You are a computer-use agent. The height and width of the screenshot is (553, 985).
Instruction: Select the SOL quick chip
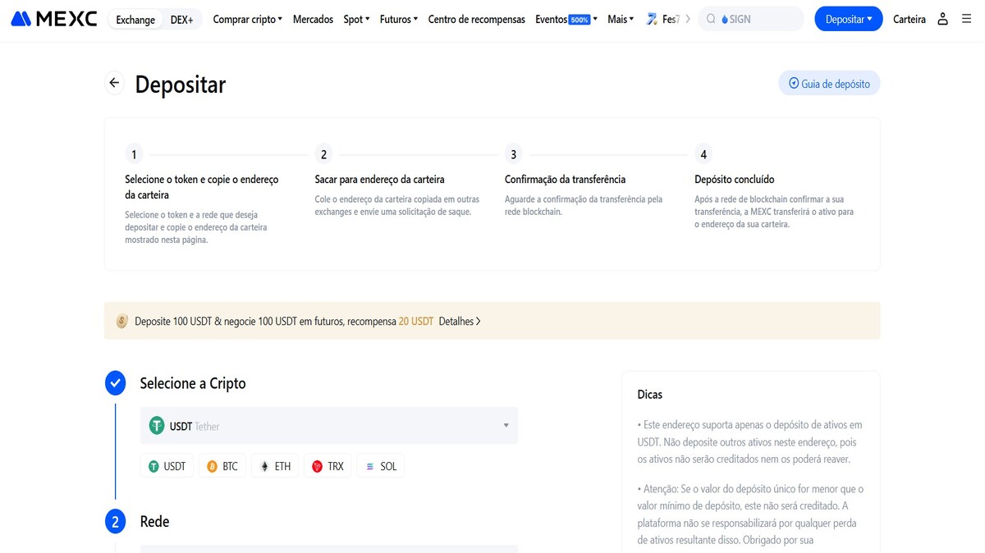(381, 466)
